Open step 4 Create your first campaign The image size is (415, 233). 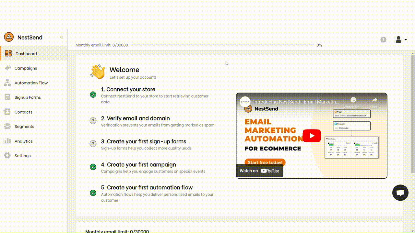[x=138, y=164]
